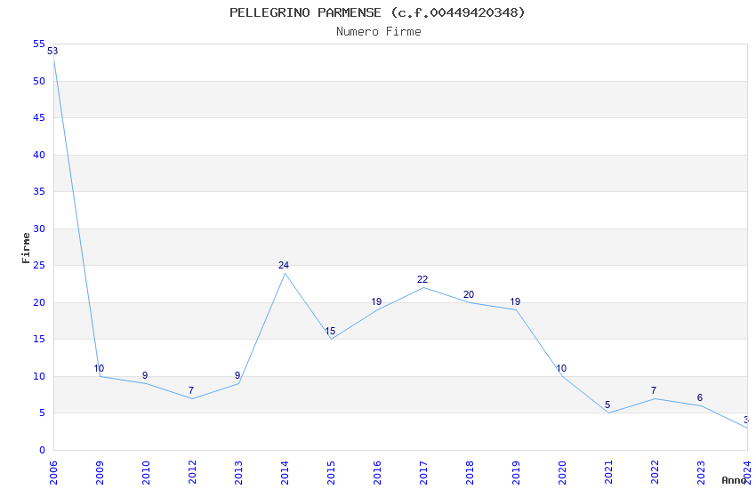Select the 2015 data point labeled 15

[x=331, y=339]
